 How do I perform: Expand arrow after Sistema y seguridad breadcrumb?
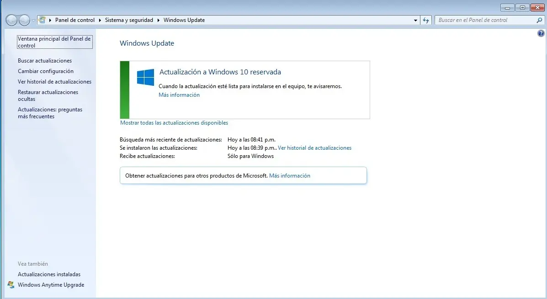159,20
